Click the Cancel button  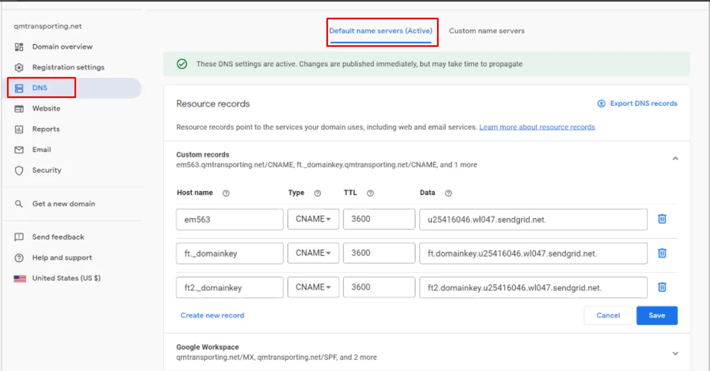tap(608, 316)
